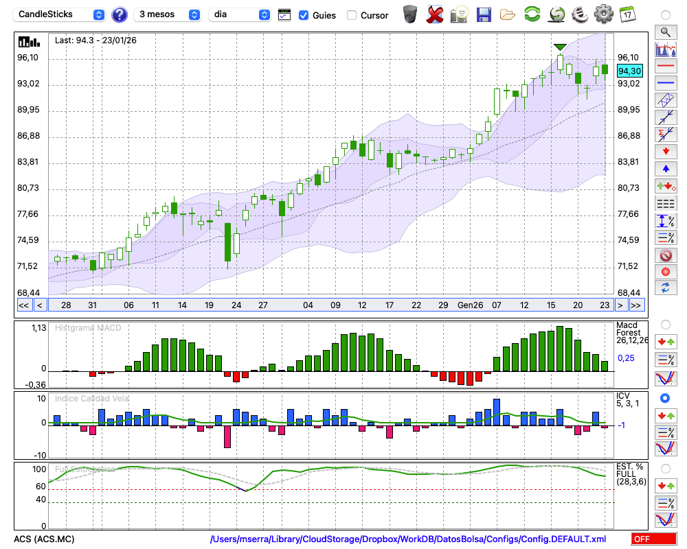Click the red down arrow marker tool

tap(665, 151)
